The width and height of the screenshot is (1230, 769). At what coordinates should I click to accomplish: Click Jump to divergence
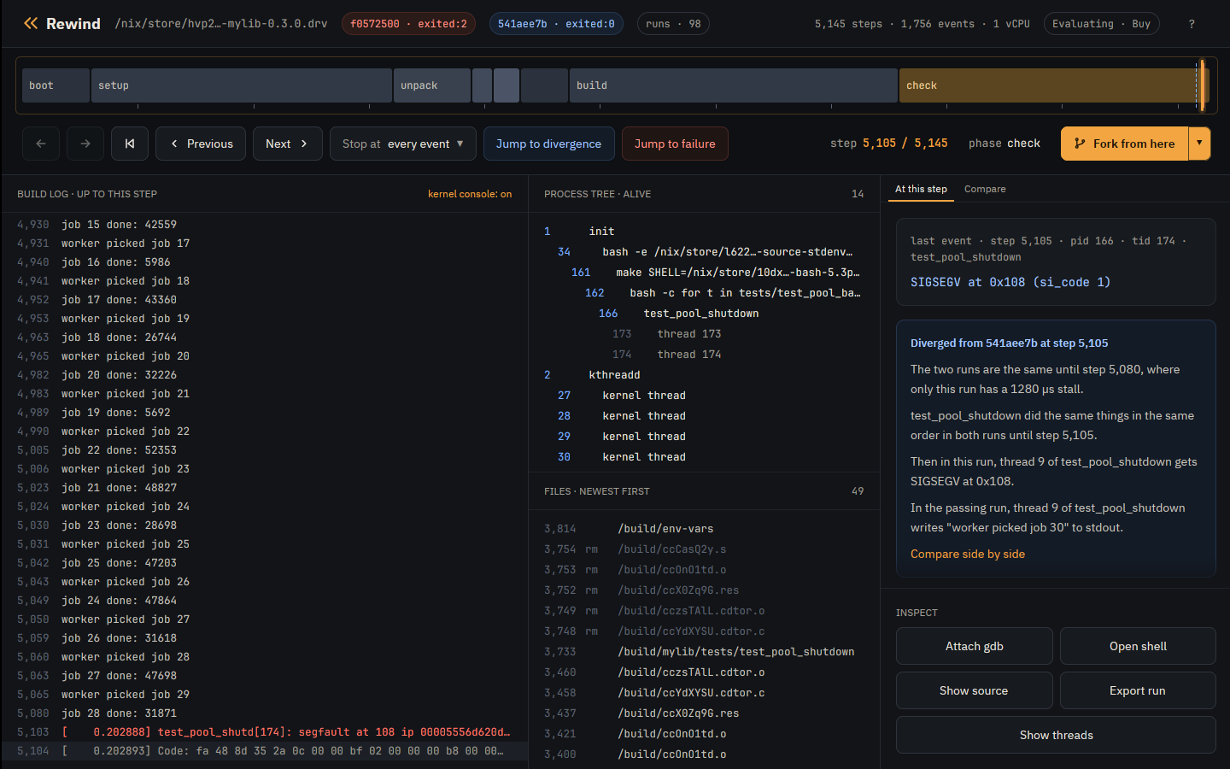pyautogui.click(x=548, y=144)
